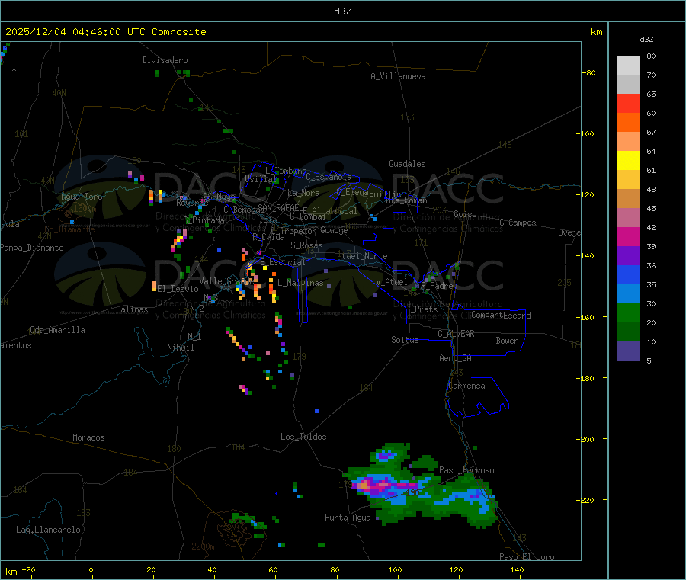Select the purple 5 dBZ legend swatch
This screenshot has width=686, height=580.
[628, 351]
